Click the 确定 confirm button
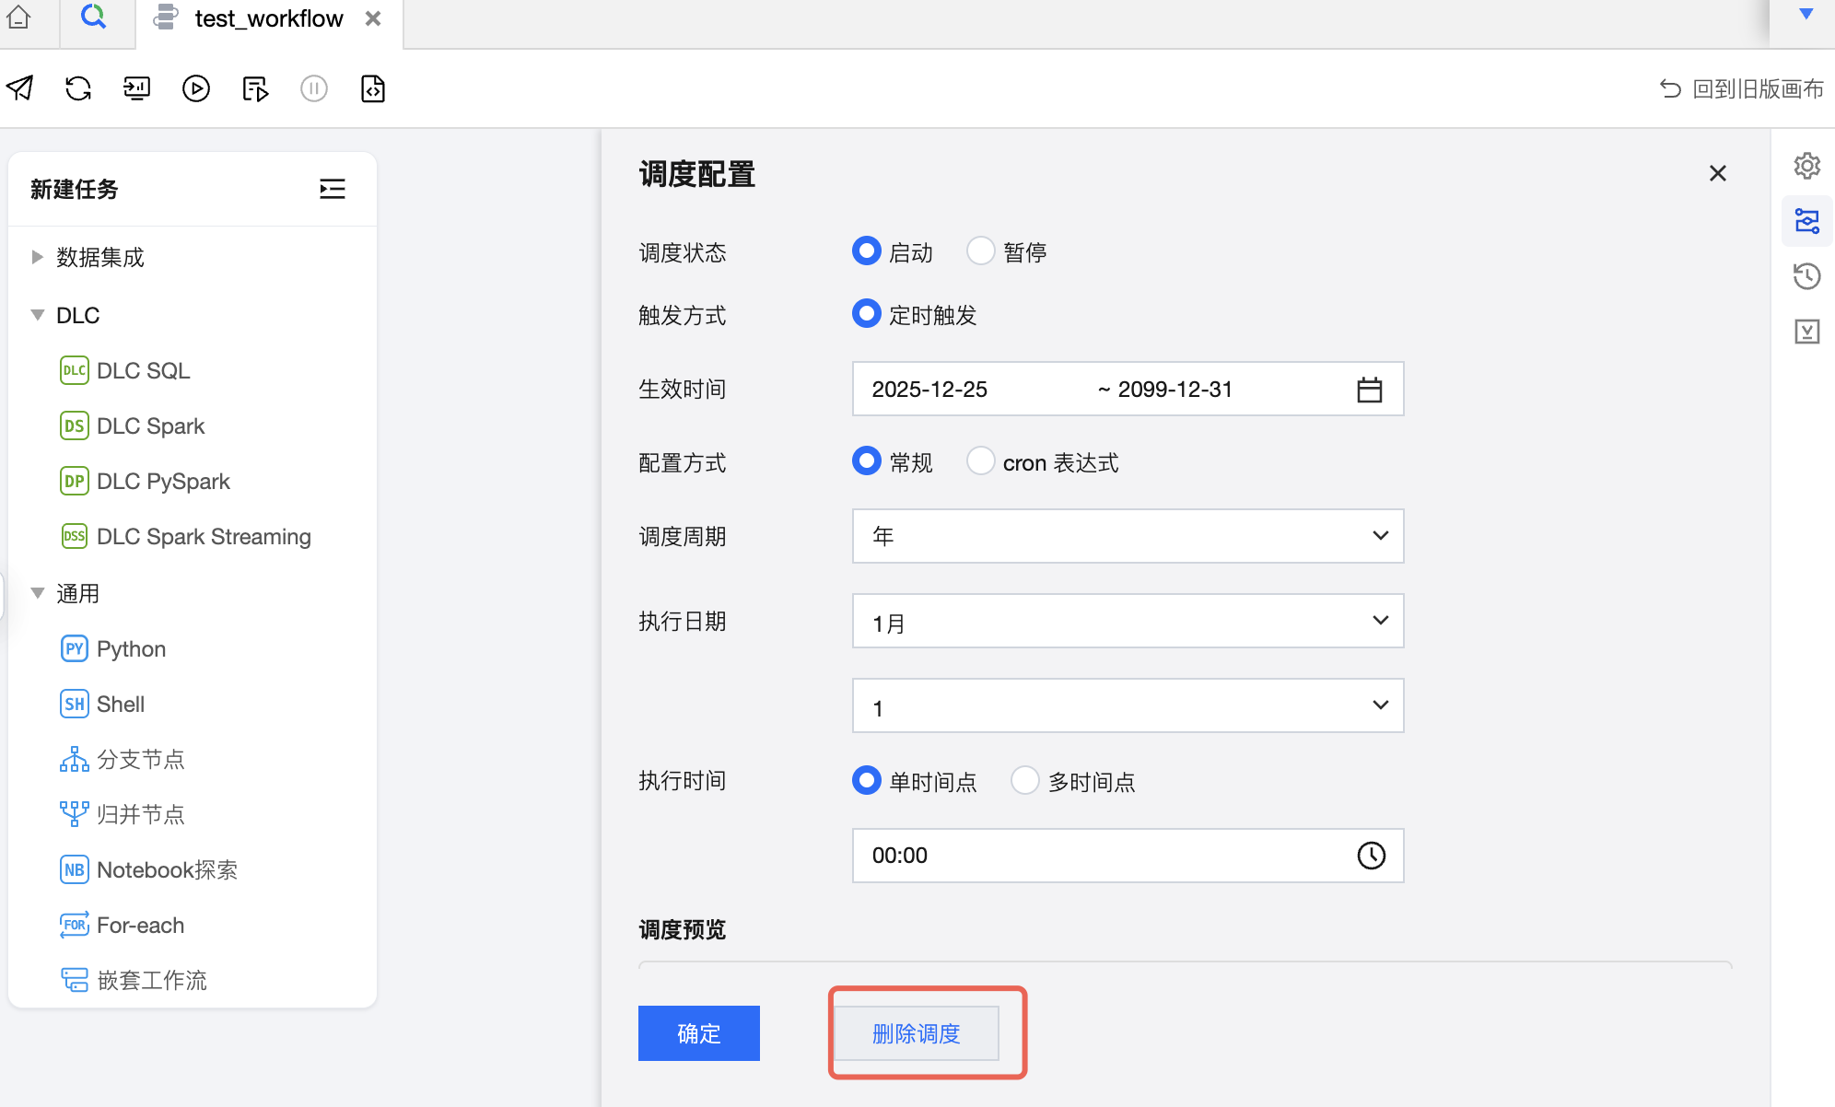 (x=698, y=1033)
